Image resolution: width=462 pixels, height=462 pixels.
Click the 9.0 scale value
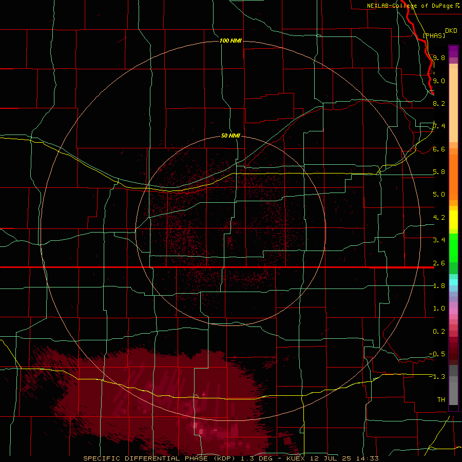439,81
